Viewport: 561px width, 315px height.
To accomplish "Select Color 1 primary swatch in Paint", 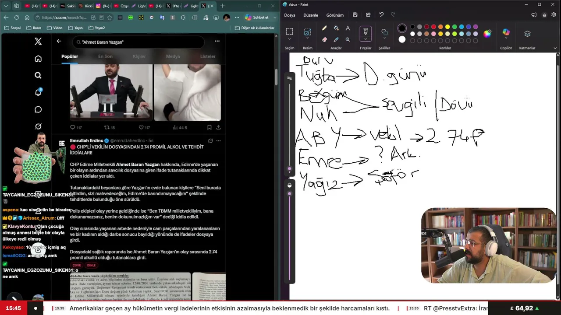I will [x=402, y=28].
